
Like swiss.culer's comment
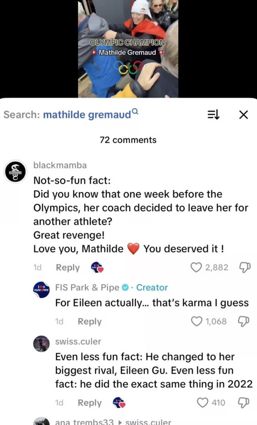point(203,403)
